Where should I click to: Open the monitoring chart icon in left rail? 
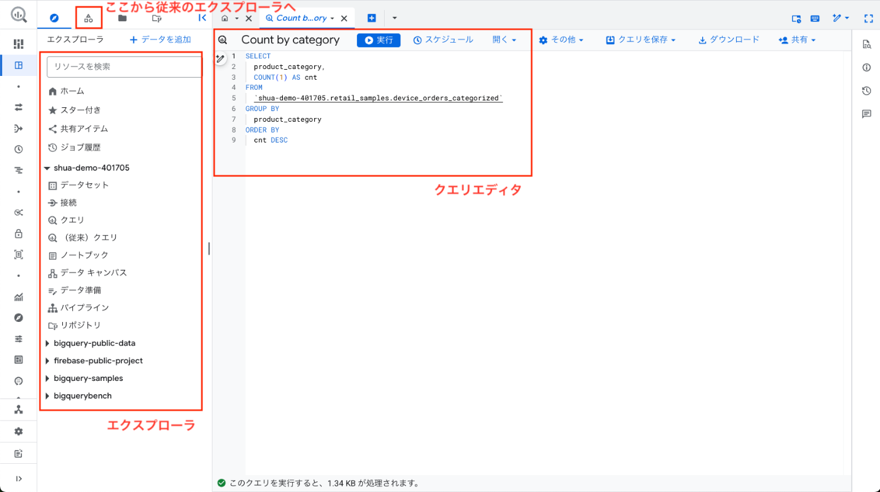point(18,297)
